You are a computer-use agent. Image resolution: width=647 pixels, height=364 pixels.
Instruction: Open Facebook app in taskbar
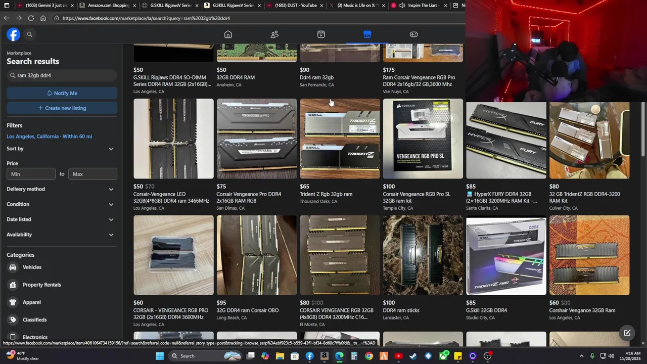click(x=309, y=356)
